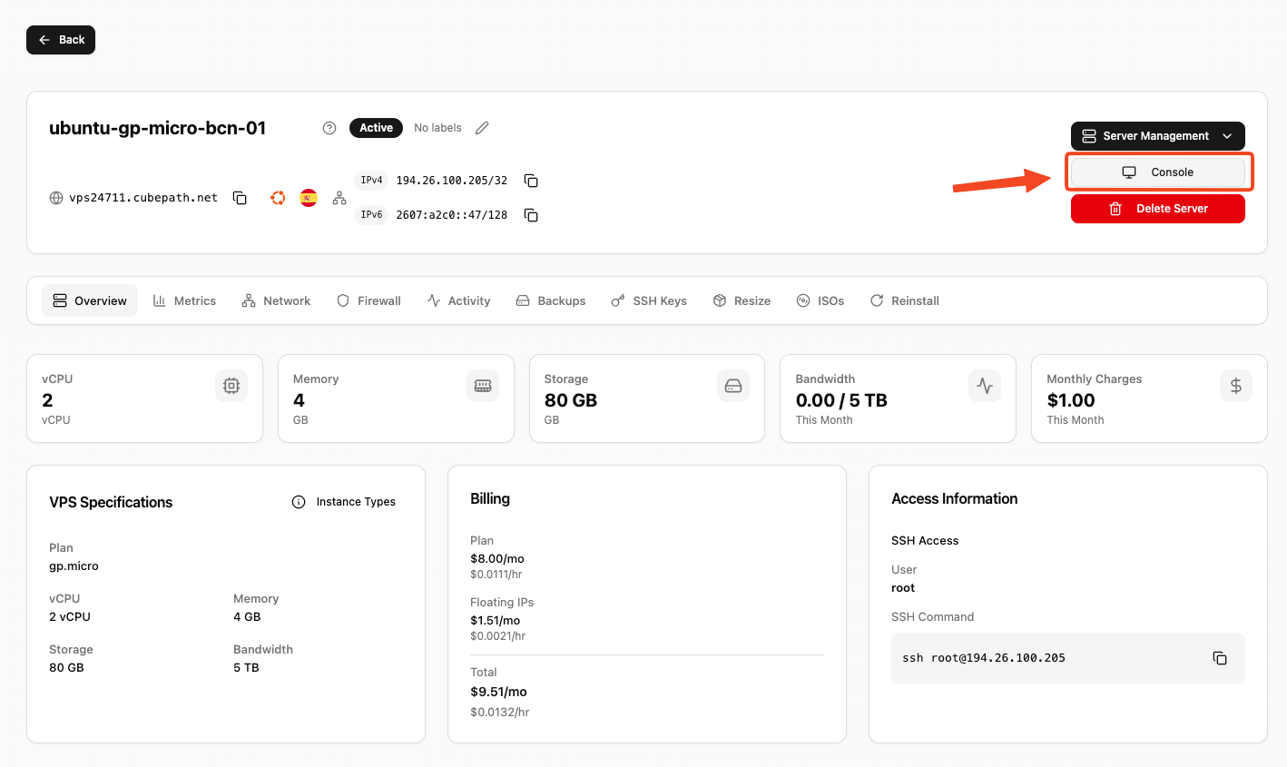This screenshot has height=767, width=1287.
Task: Copy the IPv6 address using its copy icon
Action: [x=531, y=215]
